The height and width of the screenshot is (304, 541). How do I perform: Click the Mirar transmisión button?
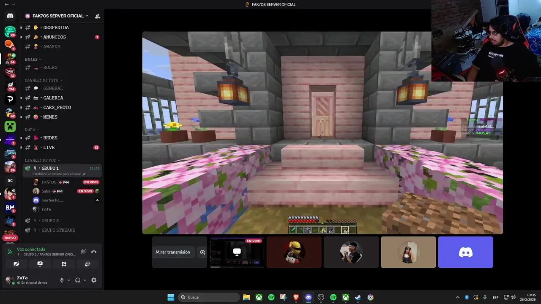pyautogui.click(x=173, y=252)
